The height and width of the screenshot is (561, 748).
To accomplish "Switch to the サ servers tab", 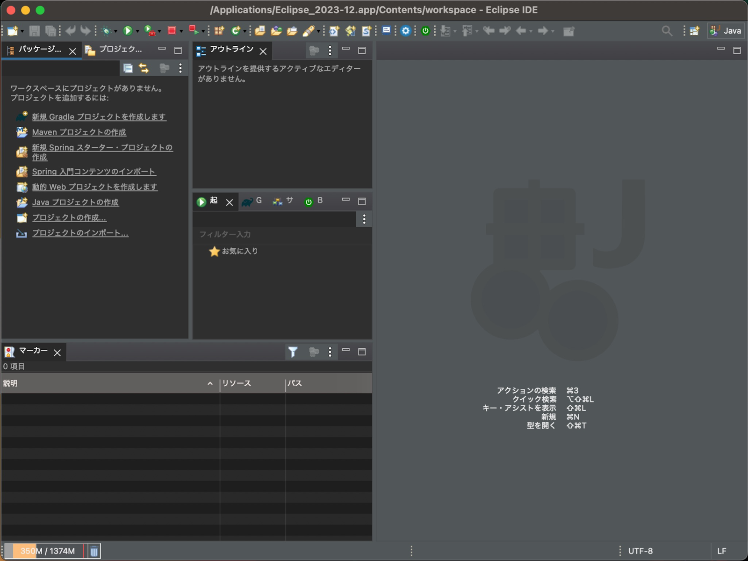I will click(x=283, y=201).
